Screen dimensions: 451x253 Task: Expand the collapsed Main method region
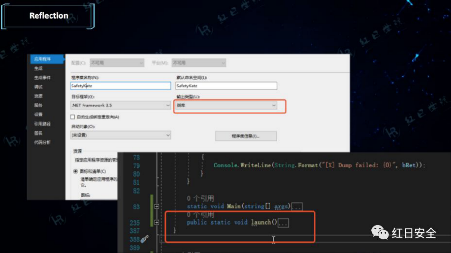pos(157,207)
